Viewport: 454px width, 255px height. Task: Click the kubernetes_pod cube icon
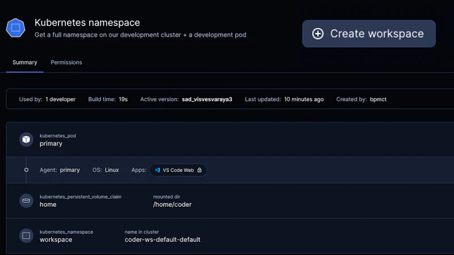(x=26, y=139)
